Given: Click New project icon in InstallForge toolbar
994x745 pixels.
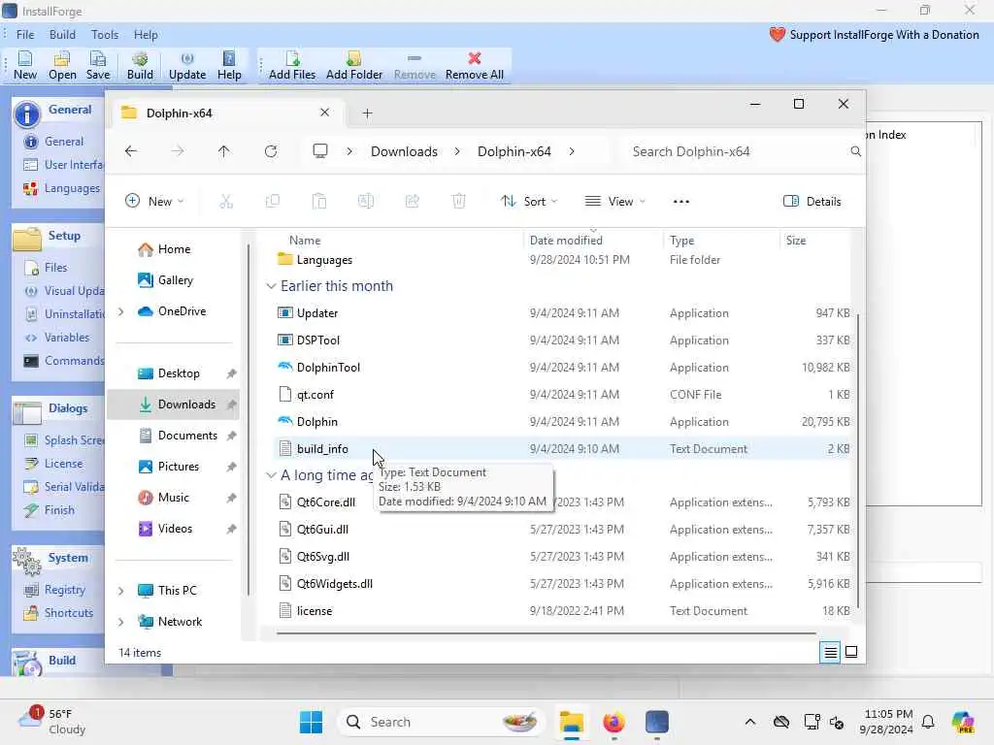Looking at the screenshot, I should point(25,66).
